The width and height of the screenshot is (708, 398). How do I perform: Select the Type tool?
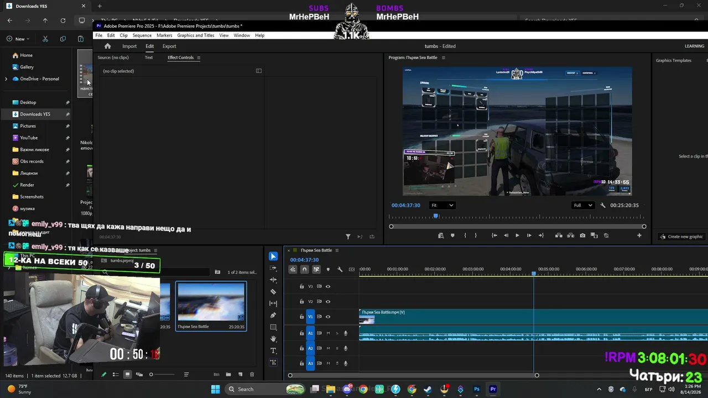(x=273, y=350)
